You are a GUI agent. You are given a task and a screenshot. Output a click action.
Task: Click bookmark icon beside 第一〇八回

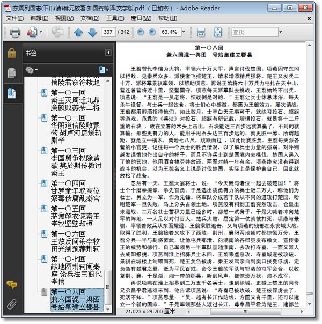44,292
